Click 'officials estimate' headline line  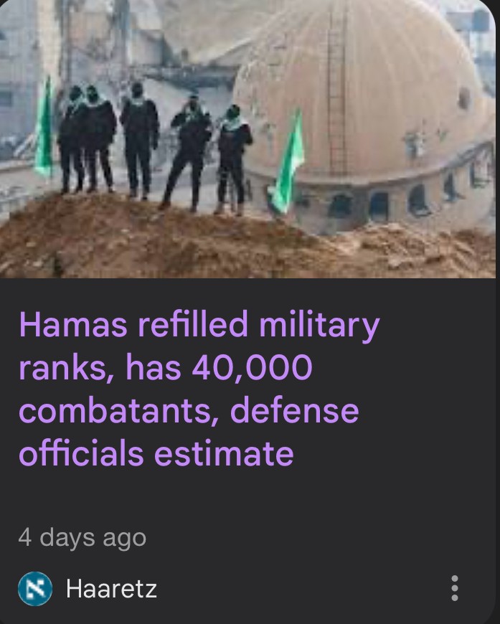coord(156,453)
